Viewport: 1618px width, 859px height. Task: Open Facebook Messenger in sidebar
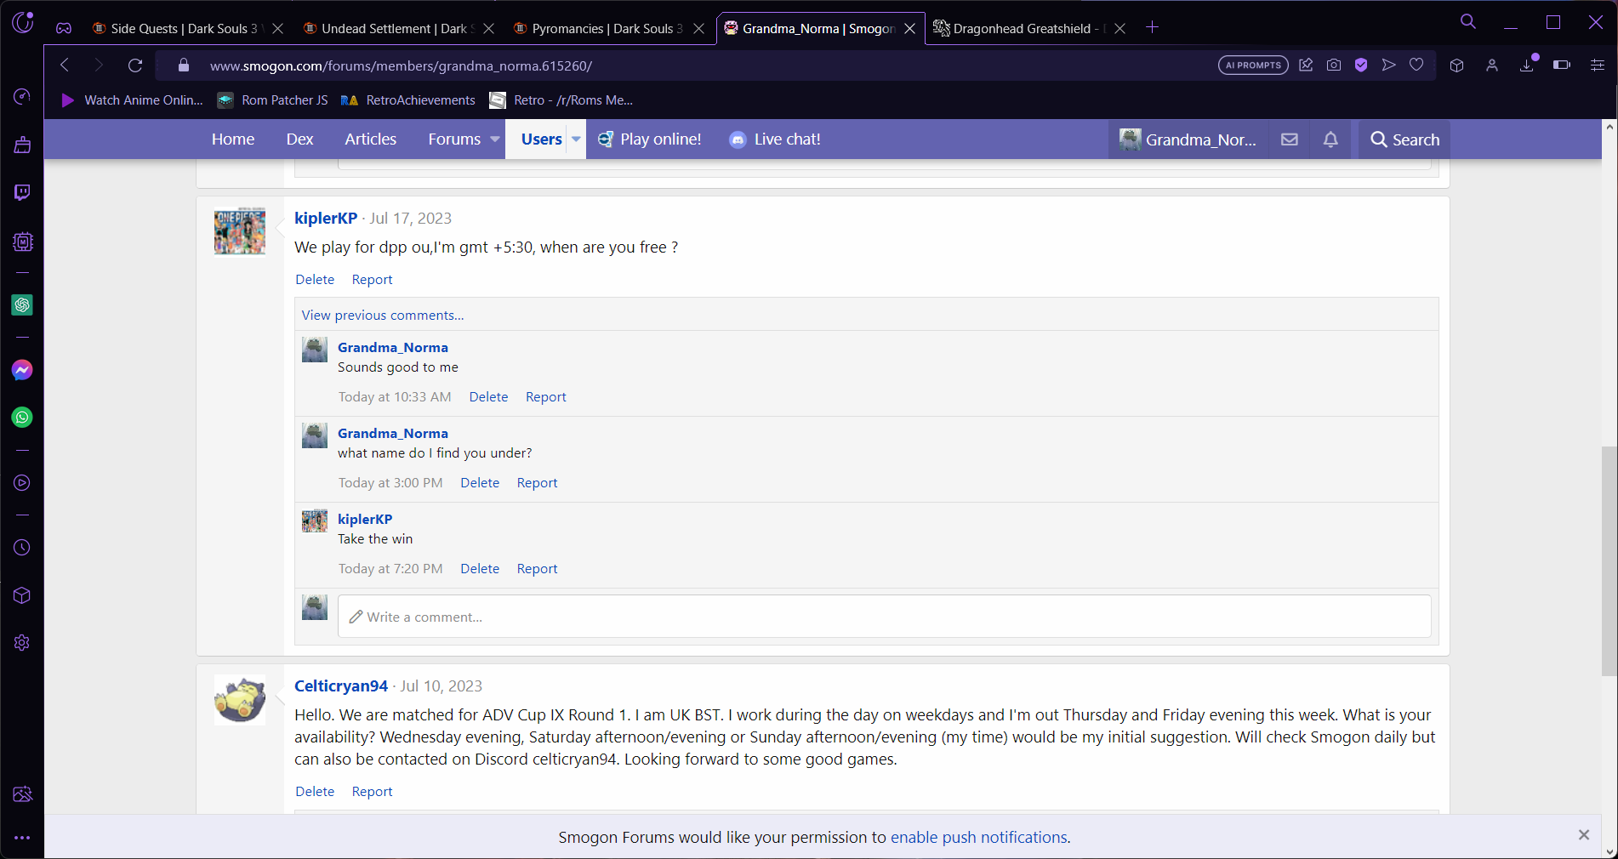(x=22, y=370)
